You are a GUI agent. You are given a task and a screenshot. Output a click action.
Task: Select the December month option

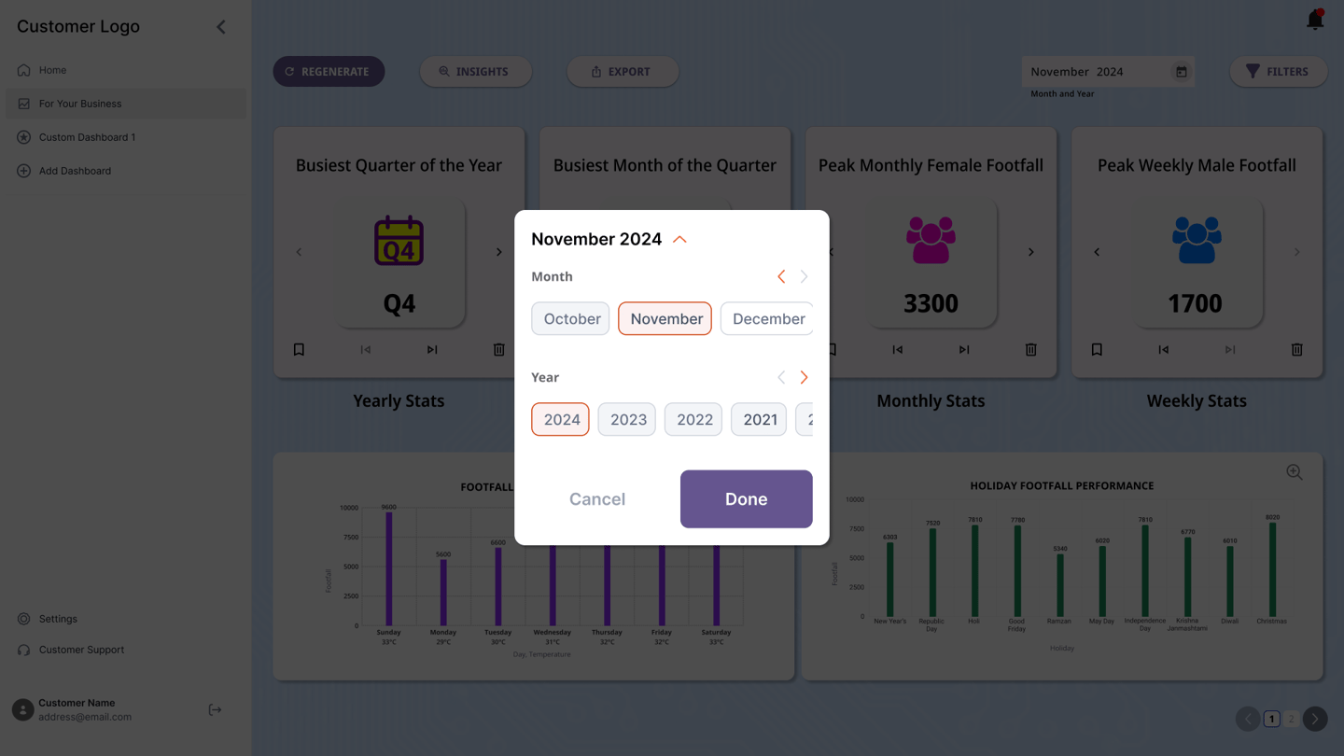767,319
